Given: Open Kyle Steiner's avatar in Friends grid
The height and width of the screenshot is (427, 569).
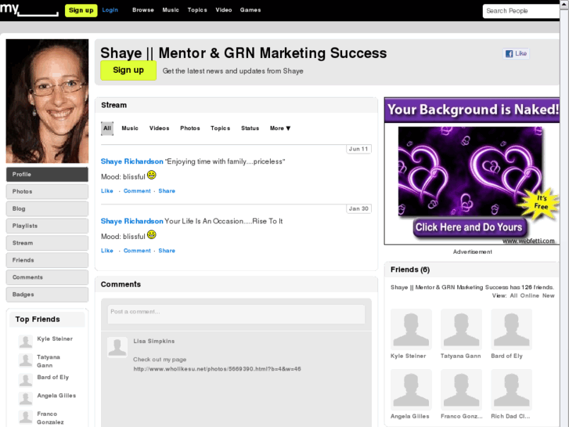Looking at the screenshot, I should click(x=411, y=329).
